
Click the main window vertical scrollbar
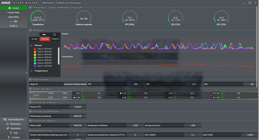click(x=257, y=47)
